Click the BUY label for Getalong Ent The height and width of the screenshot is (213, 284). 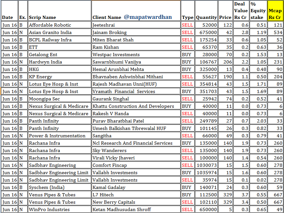point(187,54)
